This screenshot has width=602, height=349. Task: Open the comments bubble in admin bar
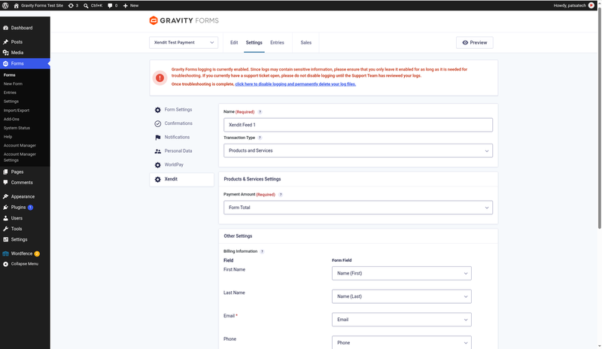click(x=110, y=5)
